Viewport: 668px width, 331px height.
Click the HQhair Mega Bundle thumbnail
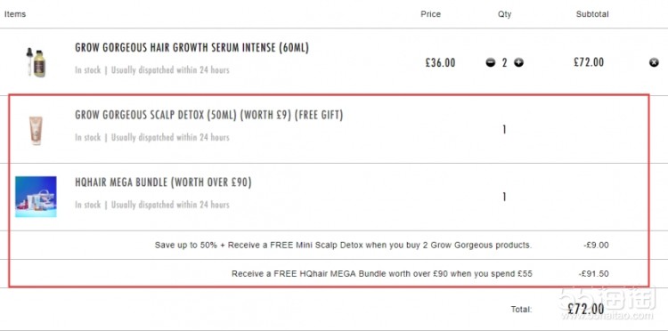coord(36,197)
